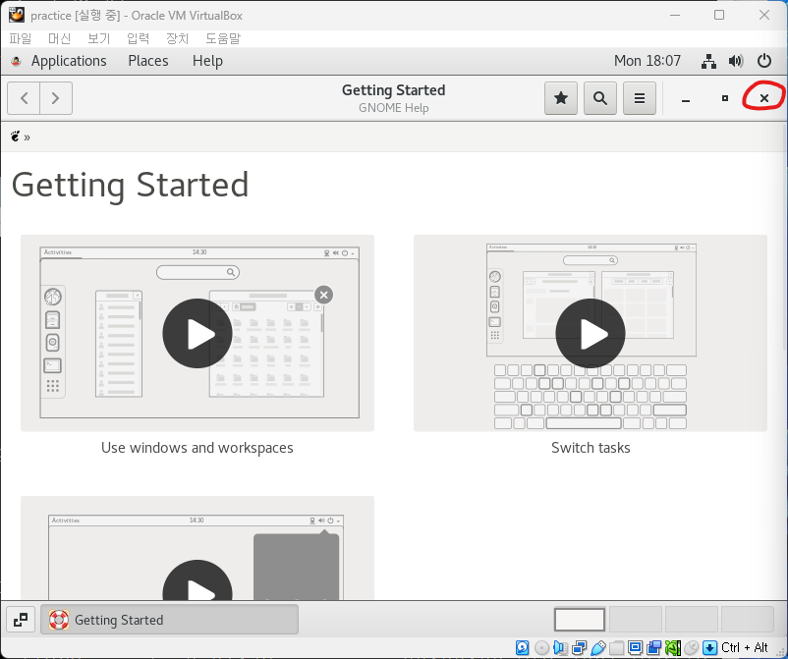
Task: Click VirtualBox hard disk status icon
Action: coord(522,648)
